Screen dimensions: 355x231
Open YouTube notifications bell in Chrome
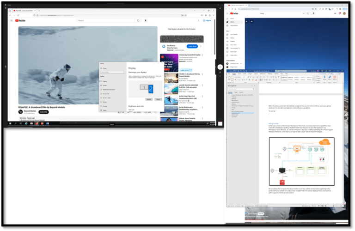340,13
